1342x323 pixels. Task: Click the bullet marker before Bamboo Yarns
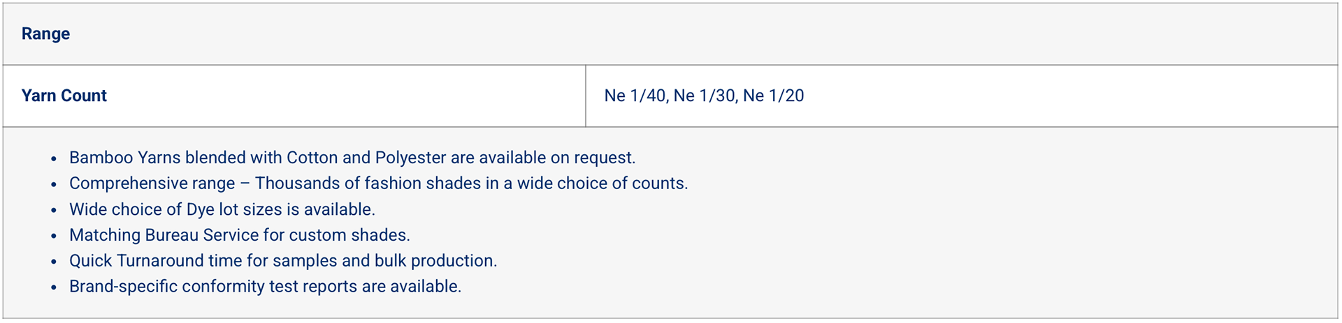coord(54,159)
